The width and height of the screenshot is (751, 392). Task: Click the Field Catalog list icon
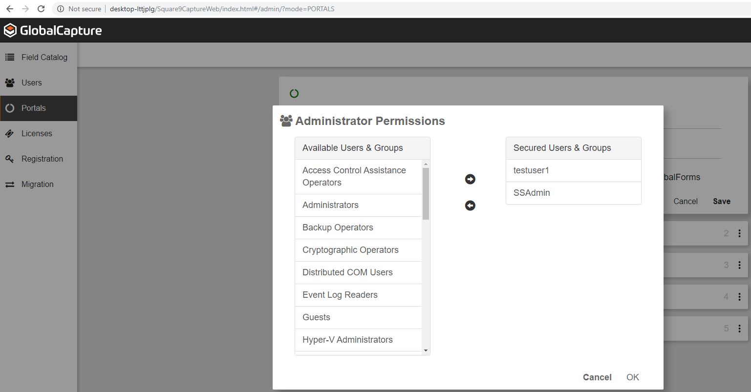pyautogui.click(x=10, y=57)
